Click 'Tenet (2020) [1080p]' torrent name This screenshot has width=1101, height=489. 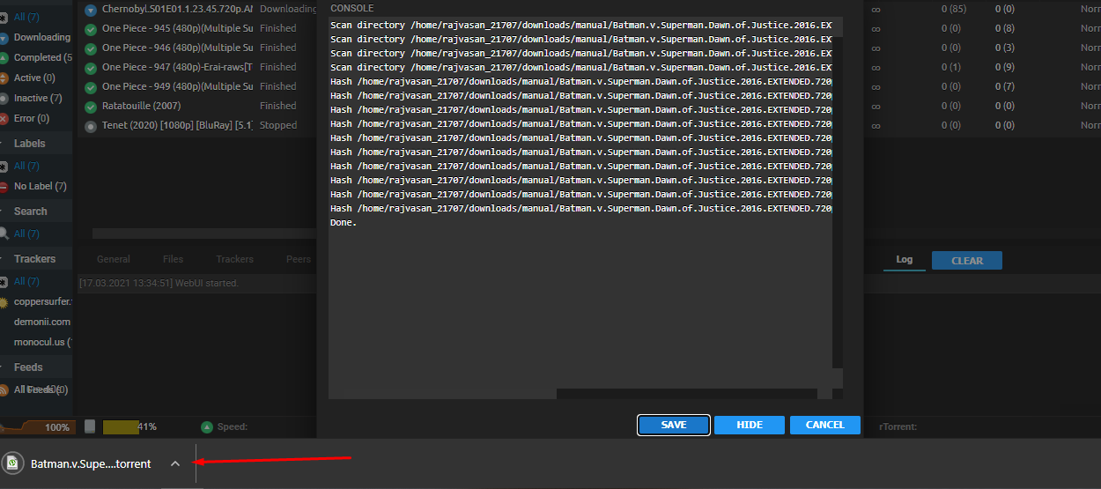click(177, 126)
